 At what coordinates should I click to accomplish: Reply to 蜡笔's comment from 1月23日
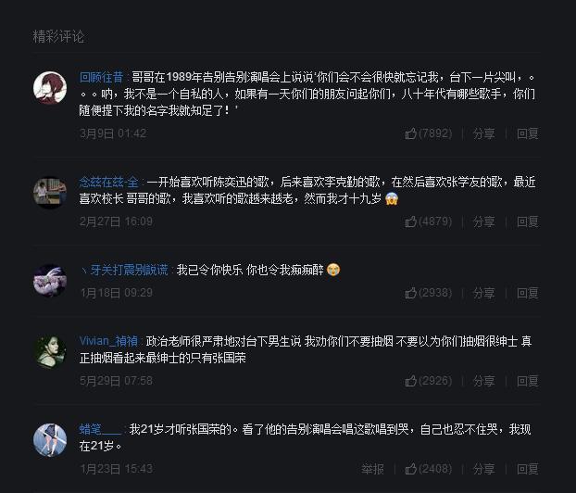[x=528, y=469]
